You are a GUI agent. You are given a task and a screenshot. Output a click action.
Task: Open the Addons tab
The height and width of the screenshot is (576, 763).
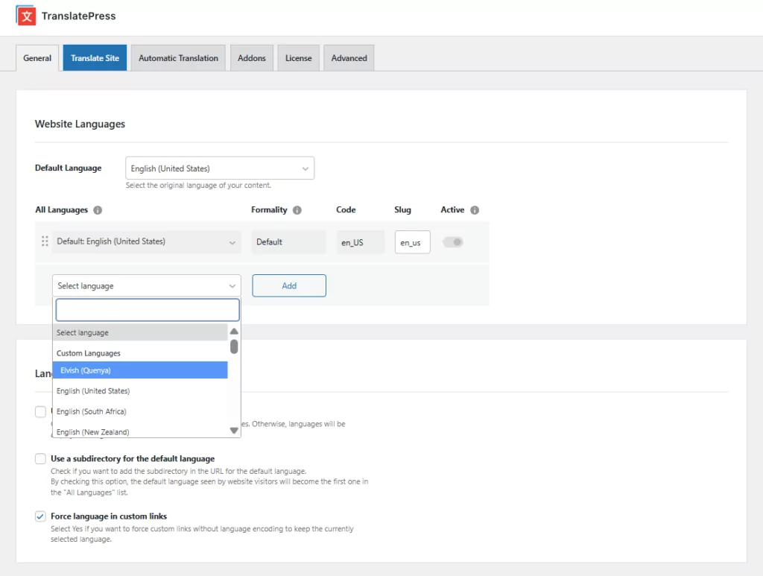[x=252, y=58]
